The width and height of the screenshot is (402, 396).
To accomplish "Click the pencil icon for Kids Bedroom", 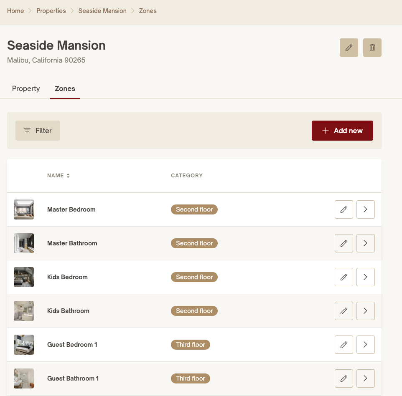I will pos(343,277).
